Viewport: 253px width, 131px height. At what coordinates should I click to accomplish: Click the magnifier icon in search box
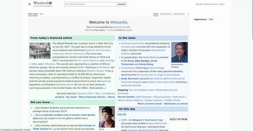[67, 4]
